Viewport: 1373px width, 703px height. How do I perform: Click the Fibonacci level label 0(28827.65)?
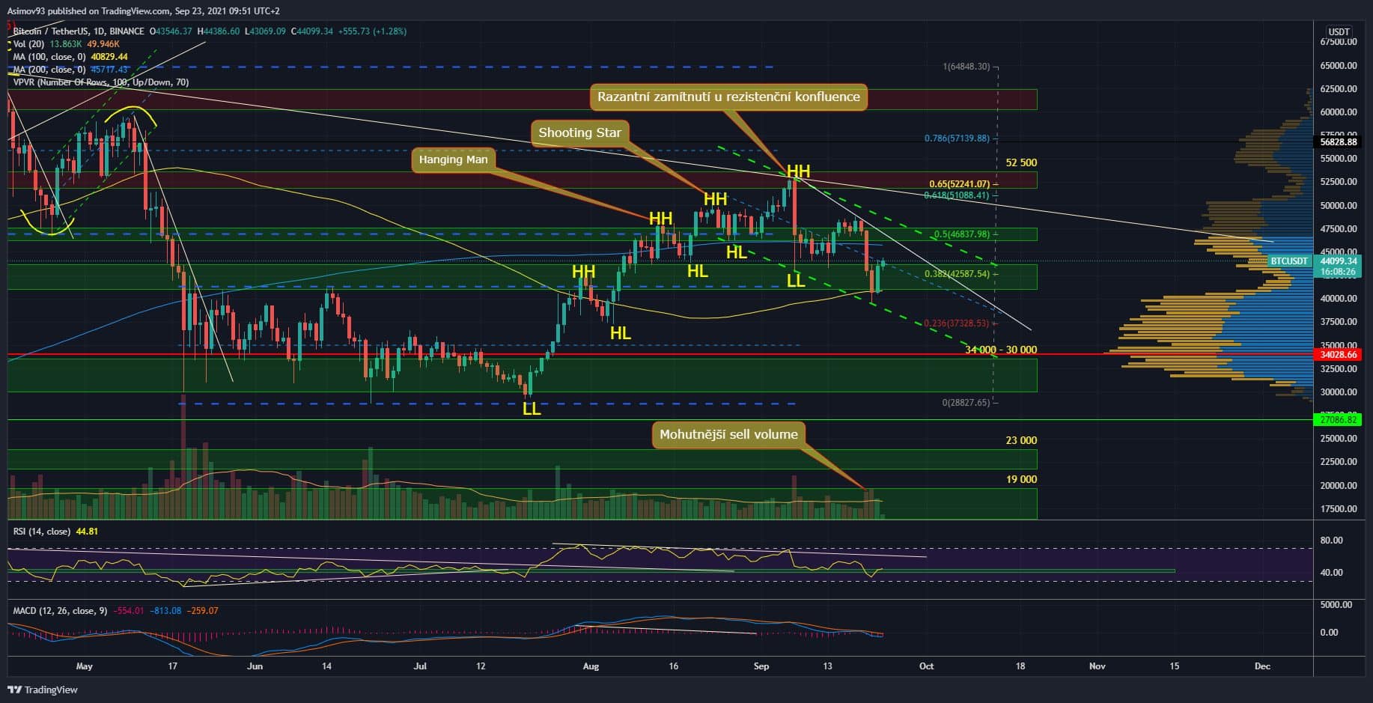coord(966,403)
